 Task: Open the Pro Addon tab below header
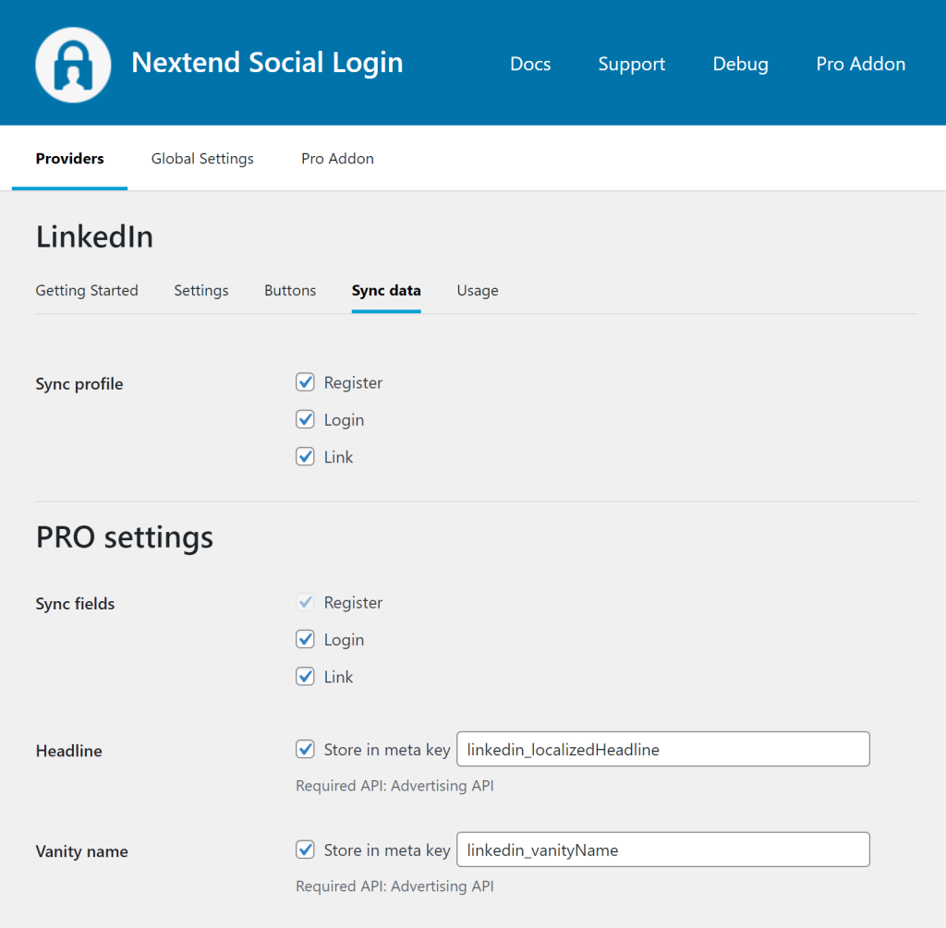(x=337, y=159)
